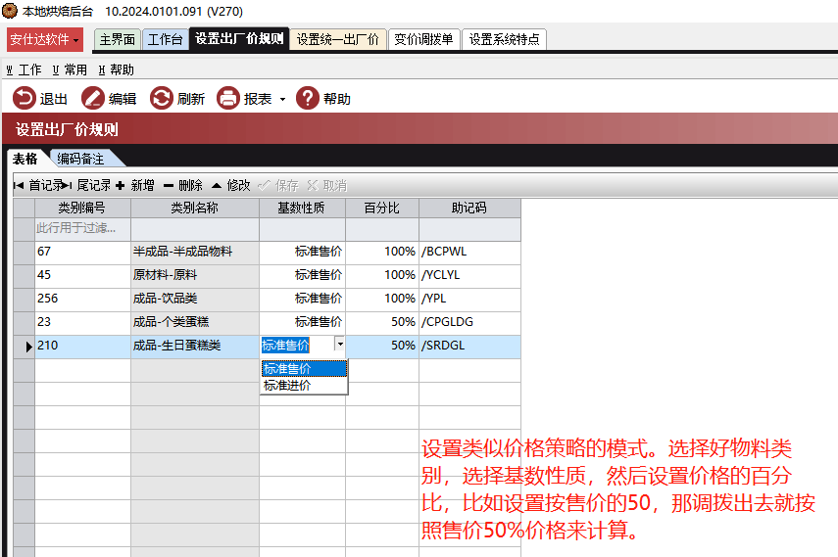
Task: Click the greyed 保存 save button
Action: [x=278, y=185]
